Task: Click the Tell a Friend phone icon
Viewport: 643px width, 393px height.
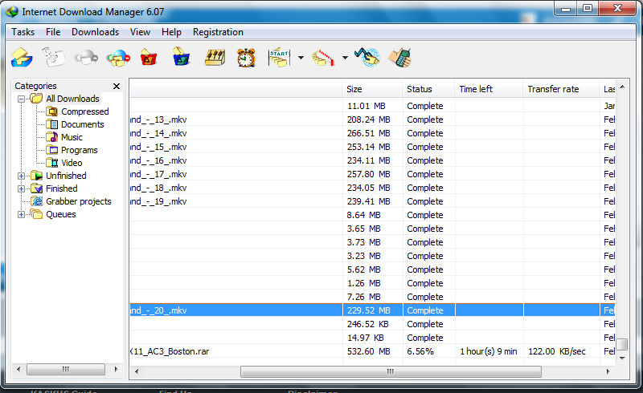Action: point(399,57)
